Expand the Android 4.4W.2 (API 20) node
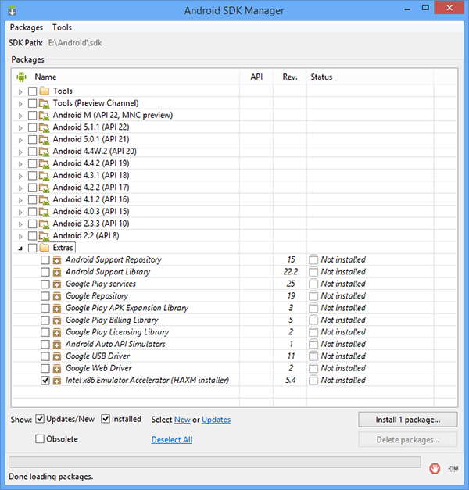This screenshot has width=469, height=490. 20,152
